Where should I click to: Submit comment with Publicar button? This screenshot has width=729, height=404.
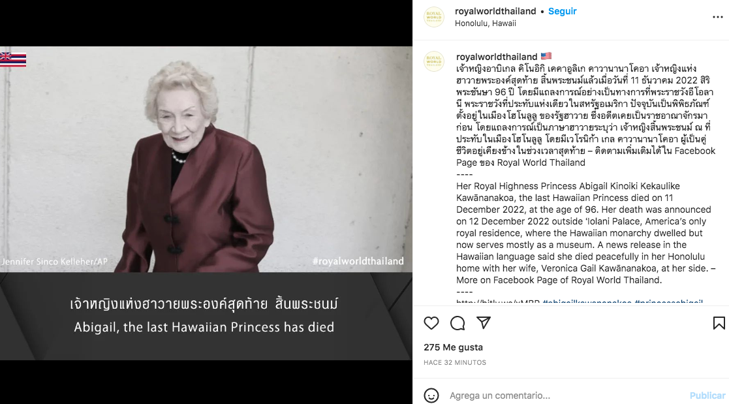(x=707, y=395)
